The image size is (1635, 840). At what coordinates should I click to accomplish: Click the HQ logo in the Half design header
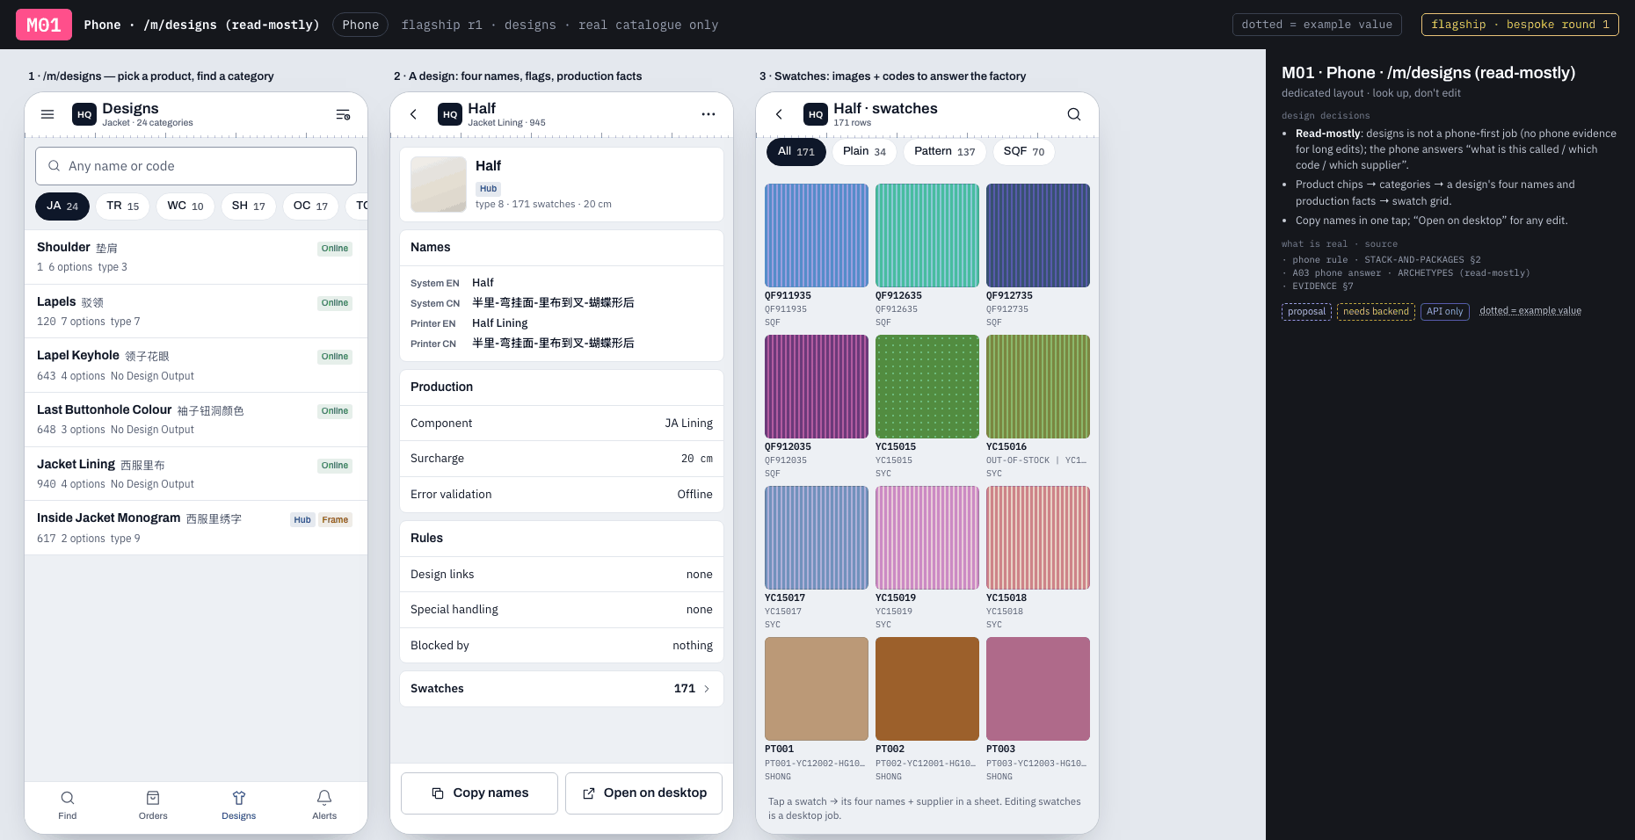450,114
